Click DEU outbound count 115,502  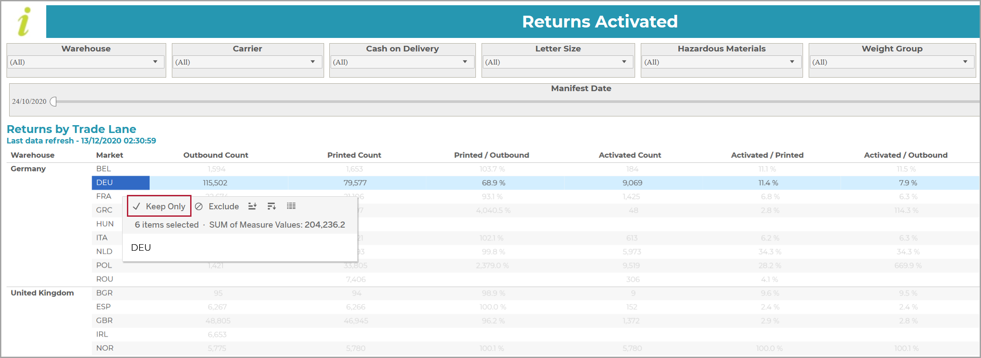coord(215,183)
